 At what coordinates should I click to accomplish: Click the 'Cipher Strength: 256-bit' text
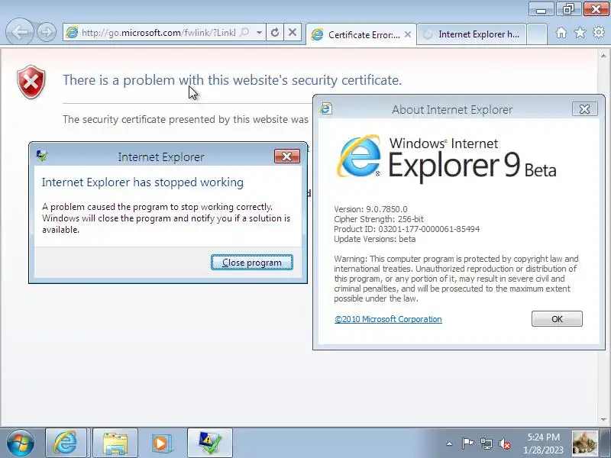(379, 219)
